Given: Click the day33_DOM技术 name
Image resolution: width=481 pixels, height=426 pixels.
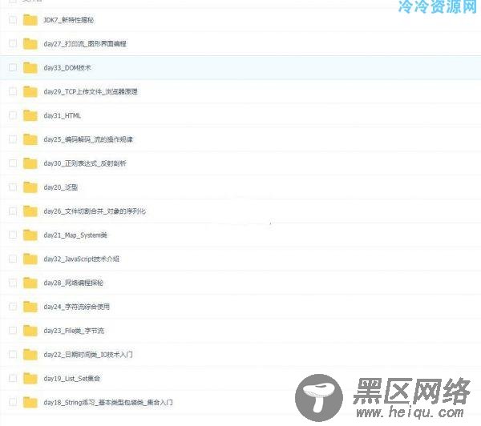Looking at the screenshot, I should (x=67, y=68).
